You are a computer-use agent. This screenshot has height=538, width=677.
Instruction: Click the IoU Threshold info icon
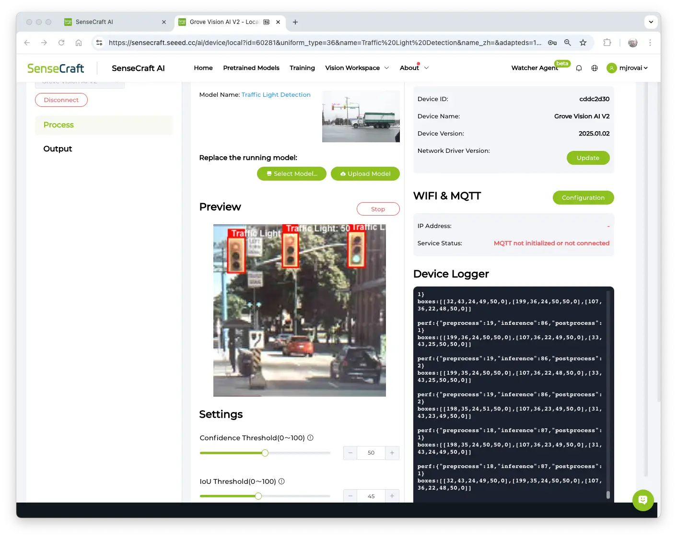(x=281, y=481)
